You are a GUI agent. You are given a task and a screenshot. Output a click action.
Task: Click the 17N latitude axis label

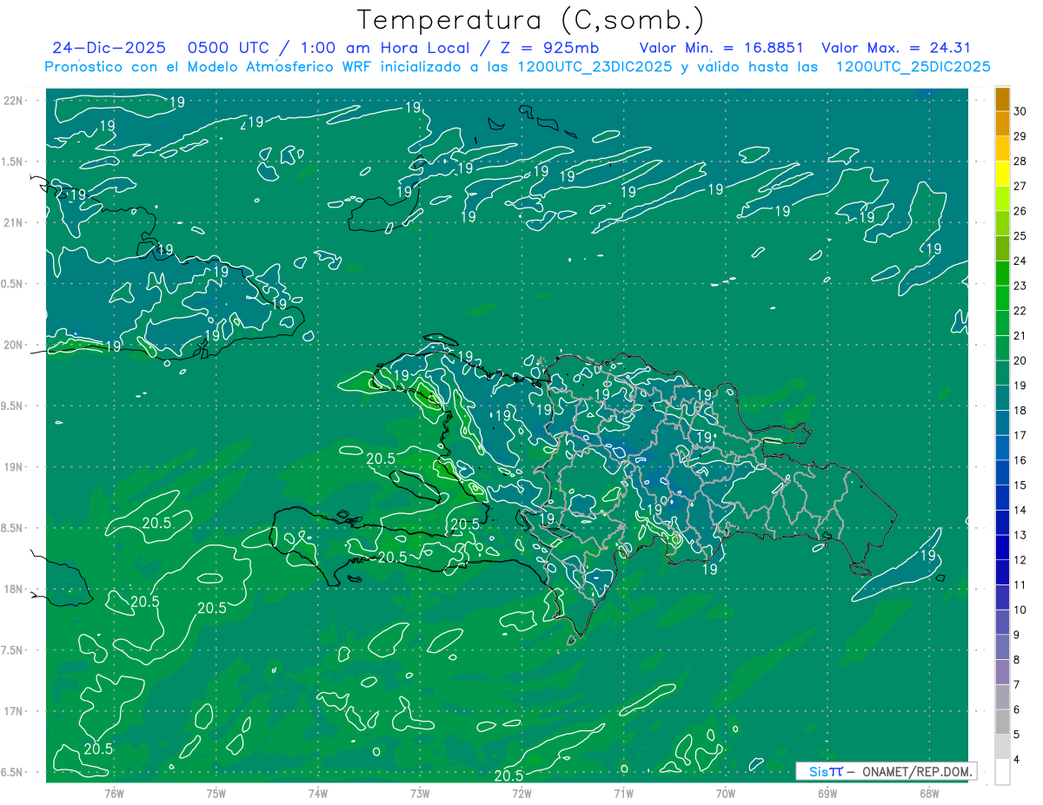coord(14,711)
